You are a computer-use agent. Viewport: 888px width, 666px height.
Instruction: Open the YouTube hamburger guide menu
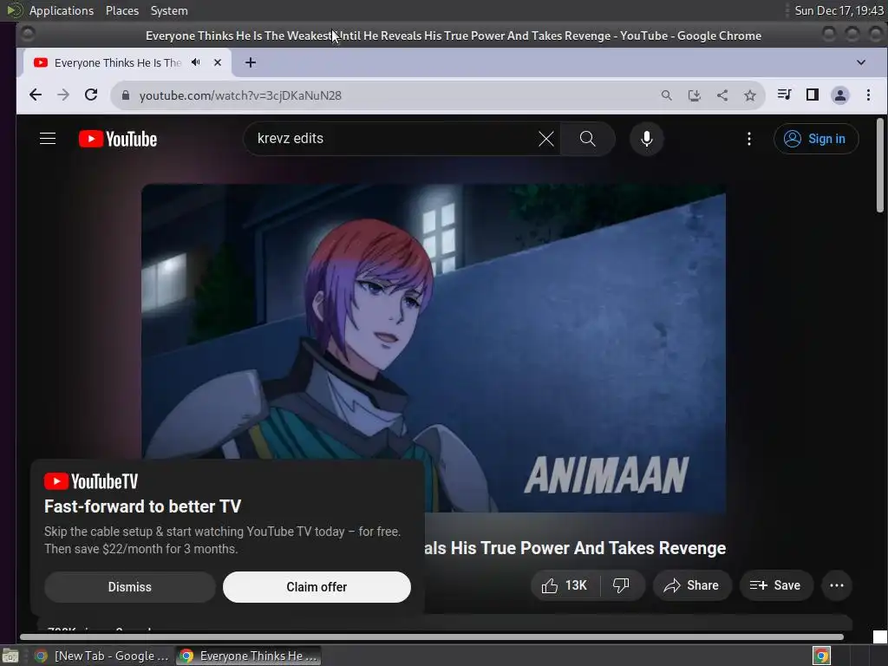[x=48, y=139]
